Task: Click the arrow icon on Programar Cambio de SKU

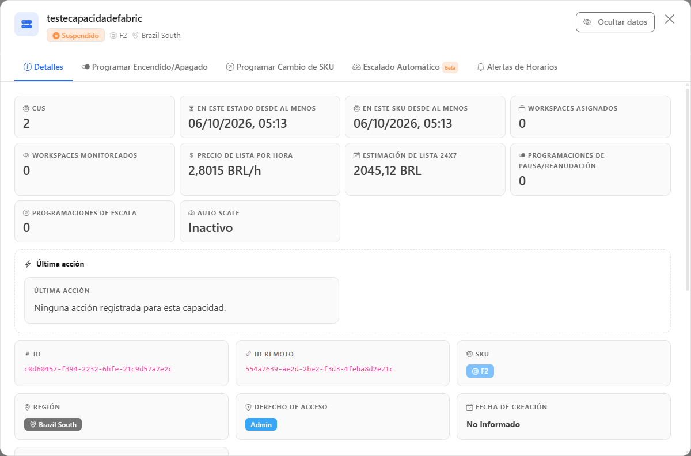Action: pos(230,67)
